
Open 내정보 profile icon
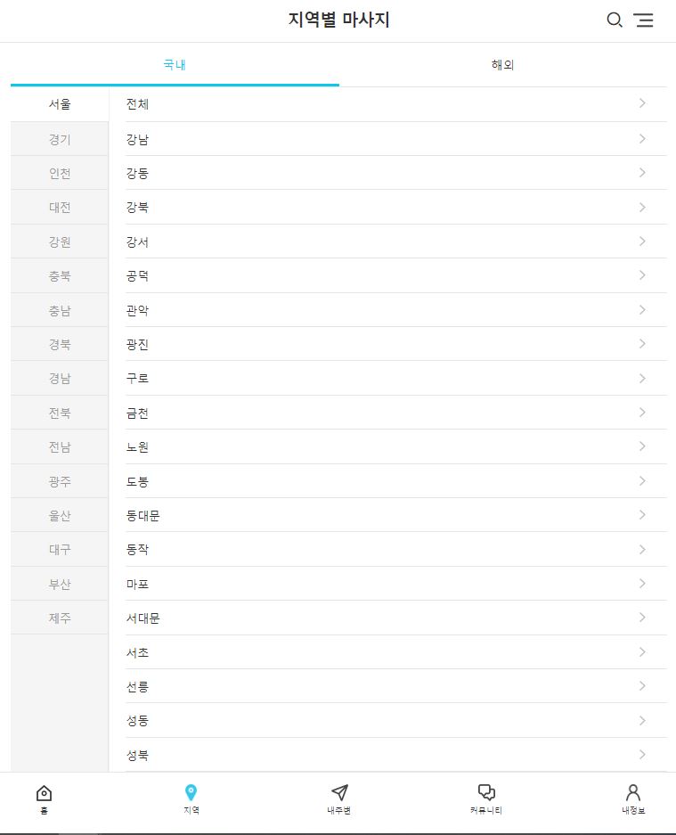click(633, 792)
